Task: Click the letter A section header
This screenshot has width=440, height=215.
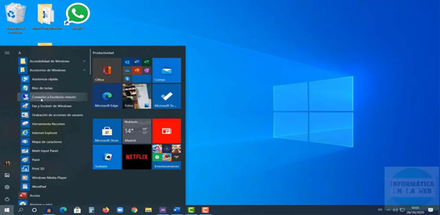Action: pos(20,53)
